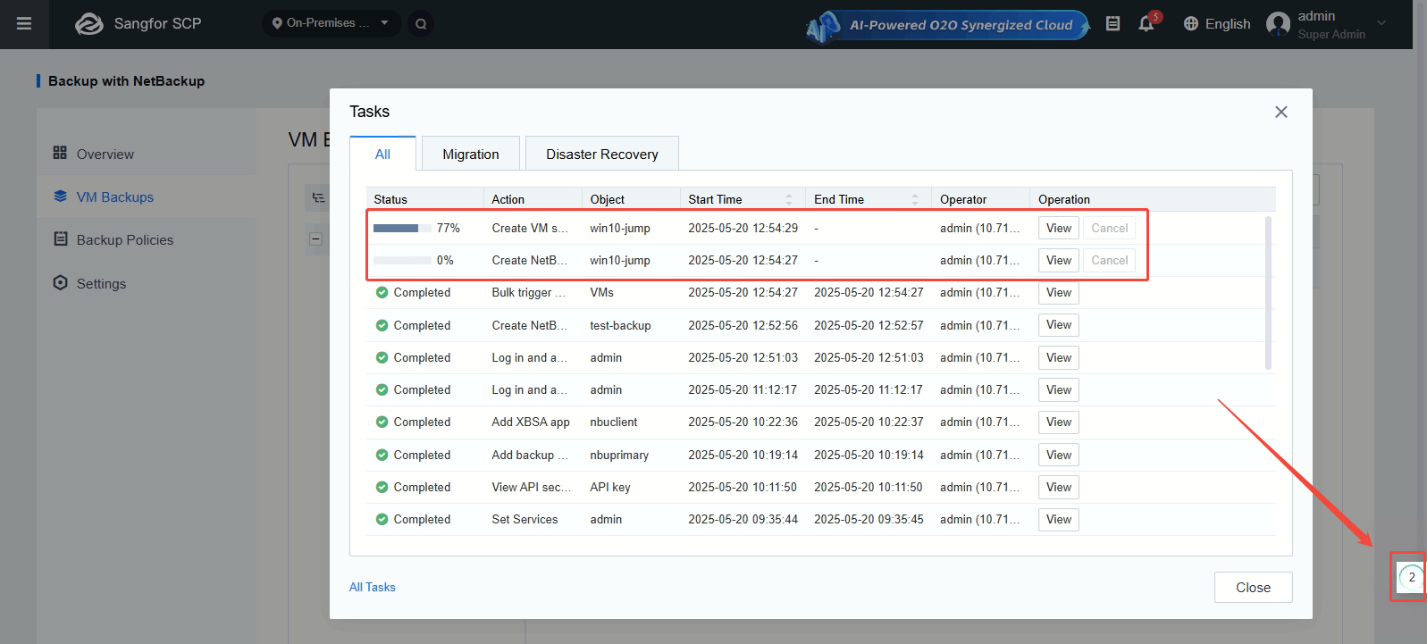This screenshot has height=644, width=1427.
Task: Close the Tasks dialog with X
Action: [x=1280, y=112]
